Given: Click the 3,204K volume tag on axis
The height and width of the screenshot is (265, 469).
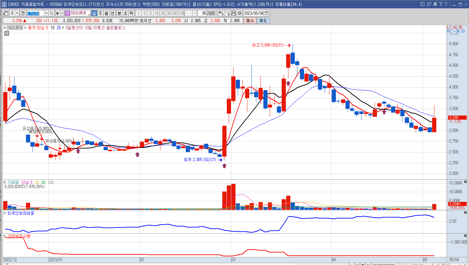Looking at the screenshot, I should tap(457, 204).
